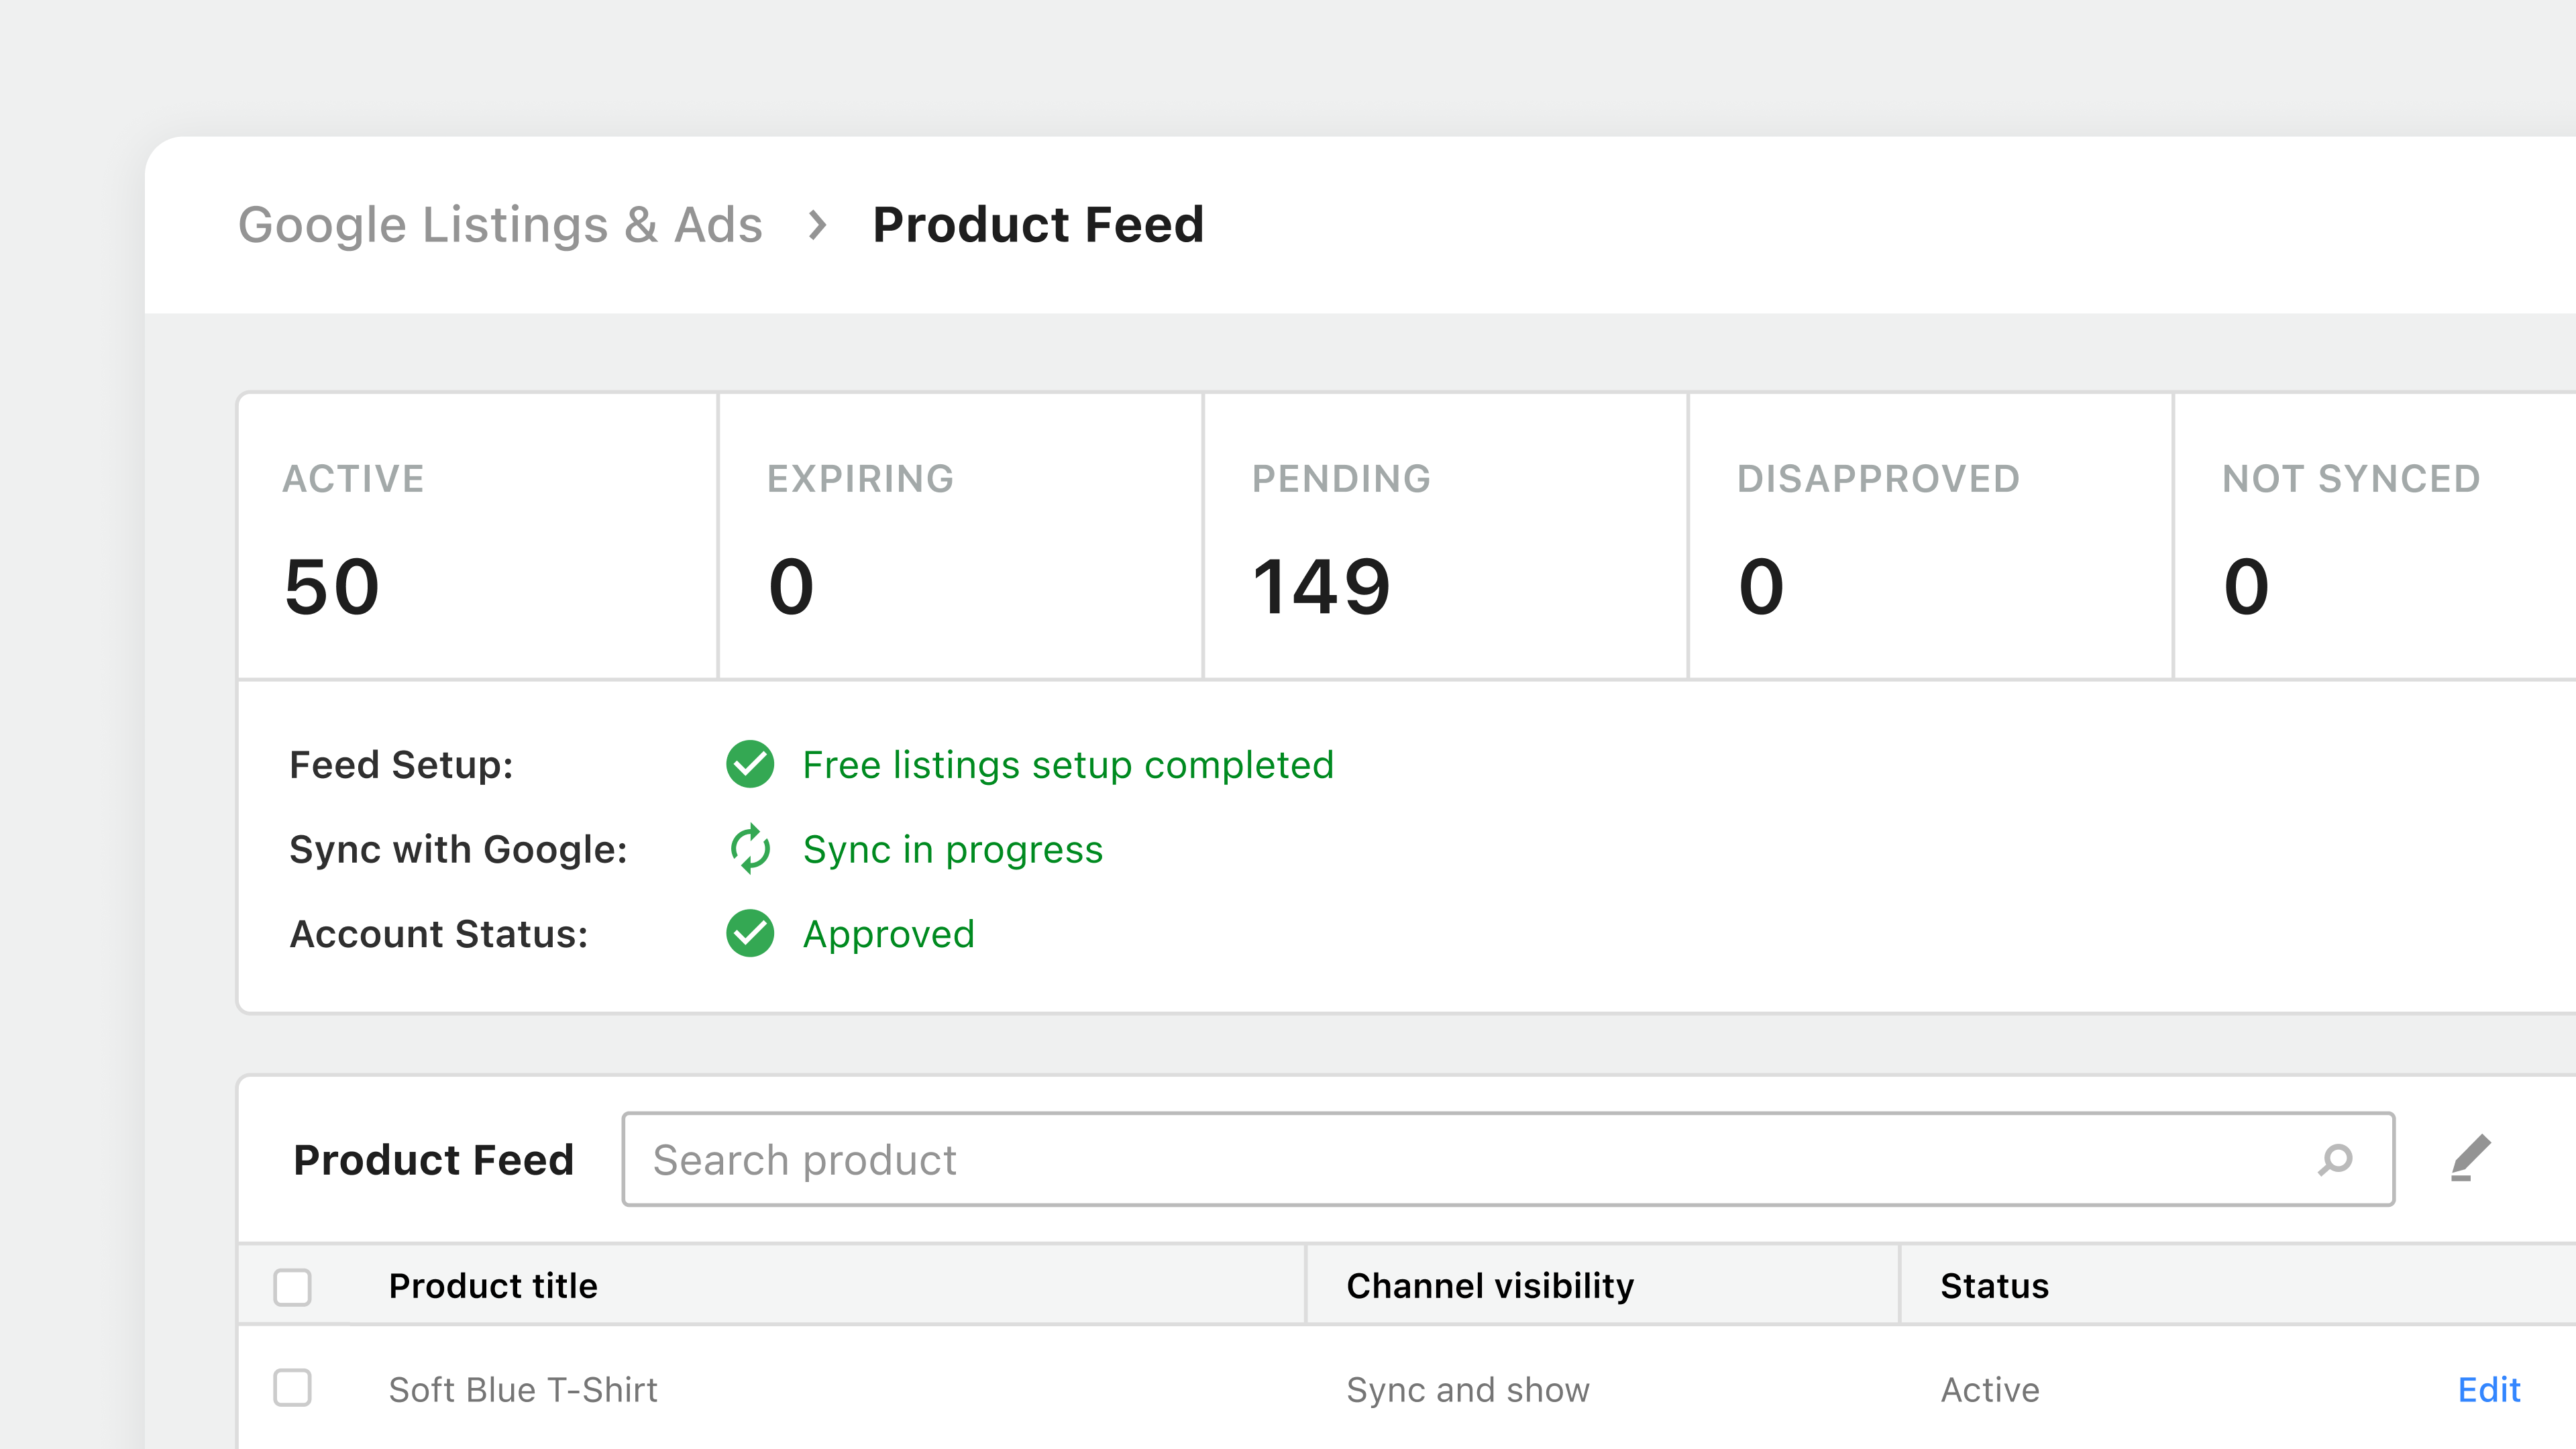
Task: Open the Google Listings & Ads breadcrumb
Action: pyautogui.click(x=500, y=224)
